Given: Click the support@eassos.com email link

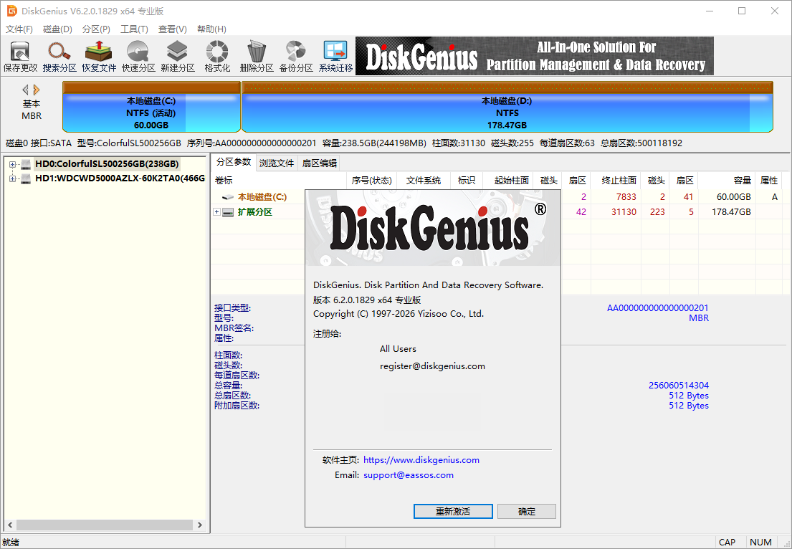Looking at the screenshot, I should pos(409,474).
